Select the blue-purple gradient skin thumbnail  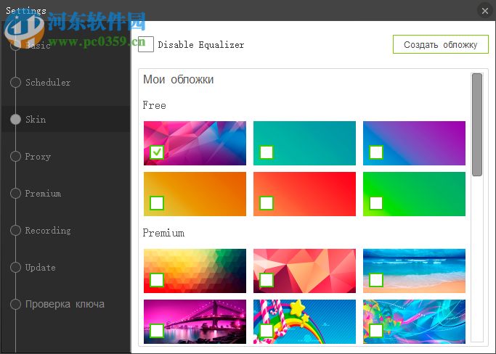(414, 143)
